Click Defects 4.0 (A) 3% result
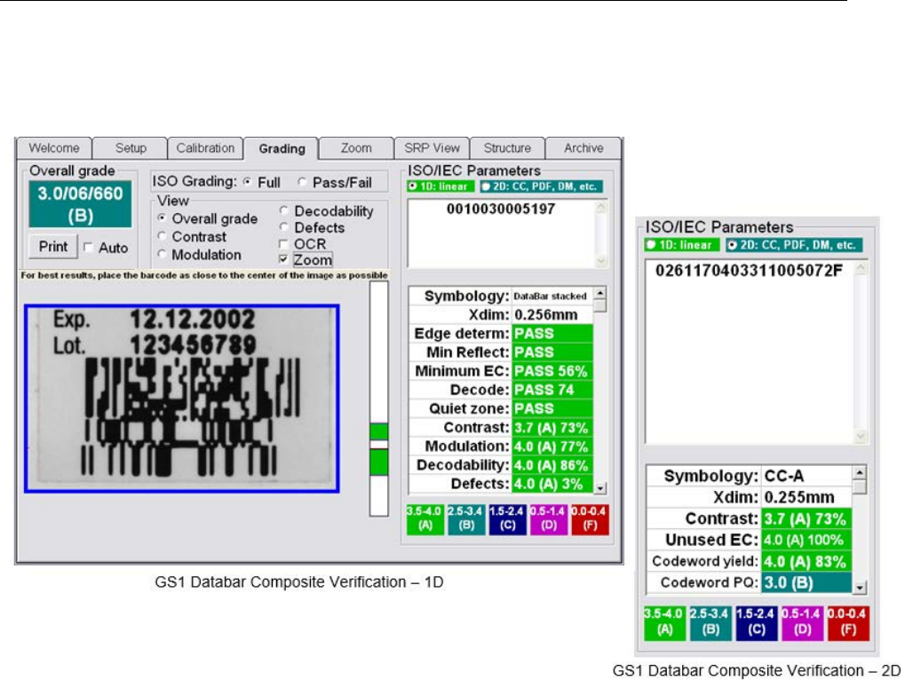The height and width of the screenshot is (688, 905). coord(552,484)
